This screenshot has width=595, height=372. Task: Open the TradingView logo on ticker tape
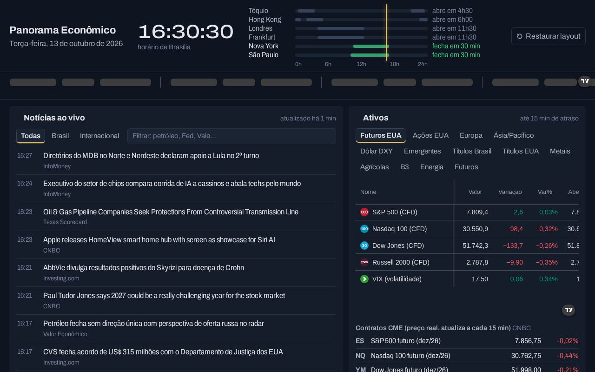tap(585, 81)
